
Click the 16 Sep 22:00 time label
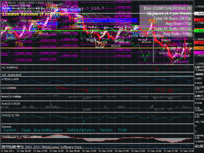(x=89, y=151)
